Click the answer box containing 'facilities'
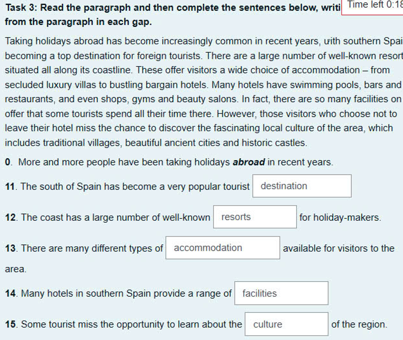 [x=281, y=293]
